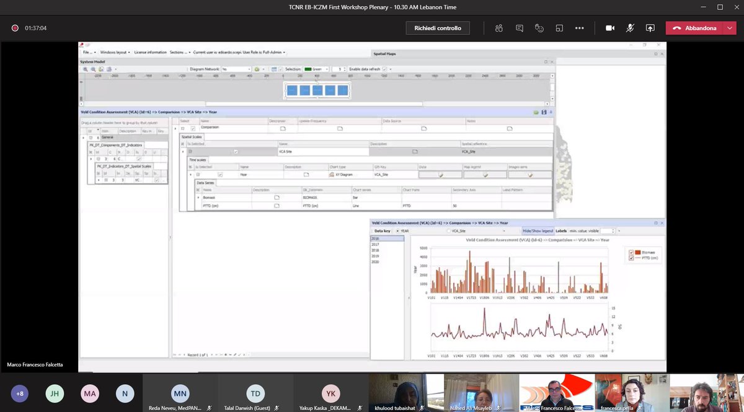Click the zoom in icon in System Model

tap(85, 69)
